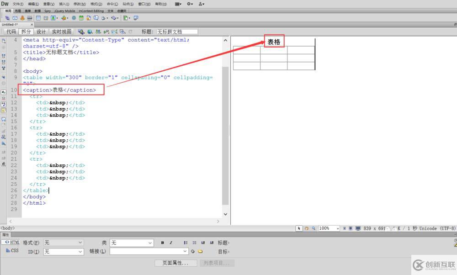
Task: Click the 表格 caption in design view
Action: pyautogui.click(x=274, y=42)
